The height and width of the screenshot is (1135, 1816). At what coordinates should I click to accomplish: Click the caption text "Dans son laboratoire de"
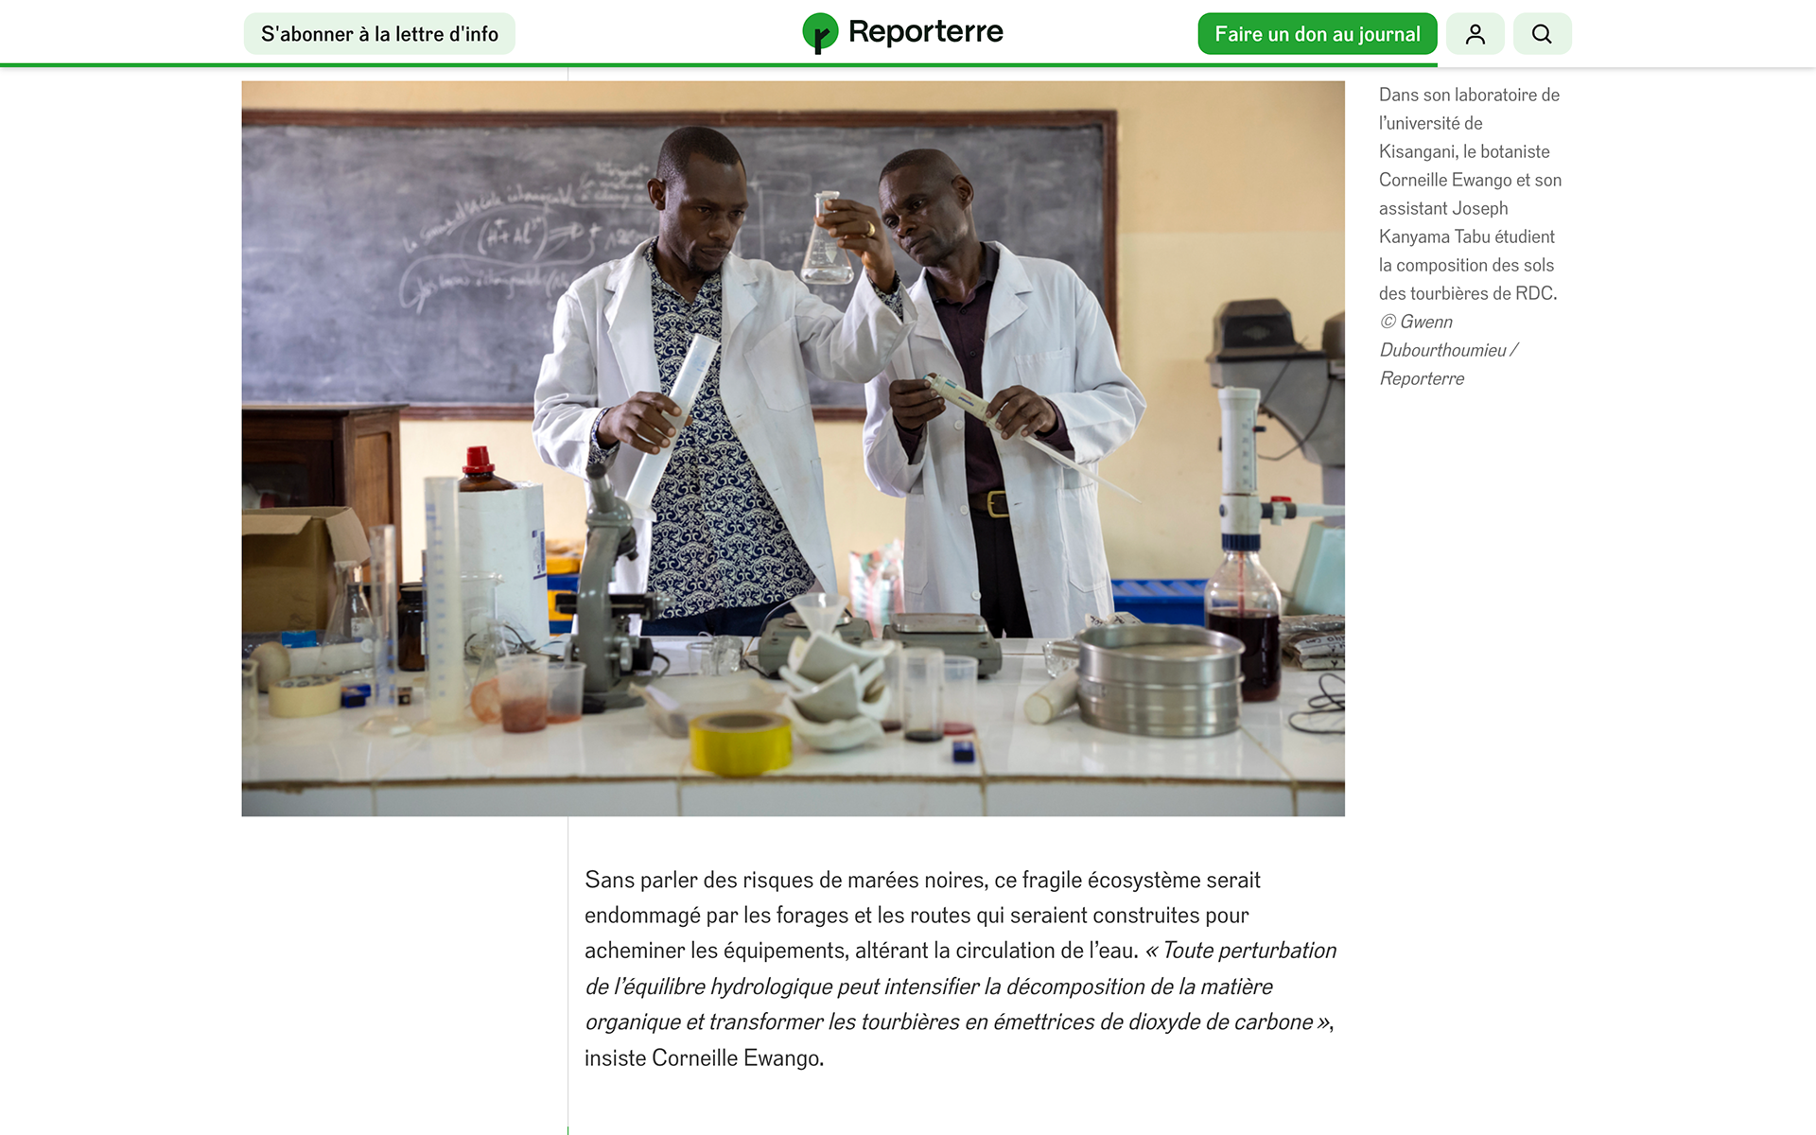pos(1469,95)
